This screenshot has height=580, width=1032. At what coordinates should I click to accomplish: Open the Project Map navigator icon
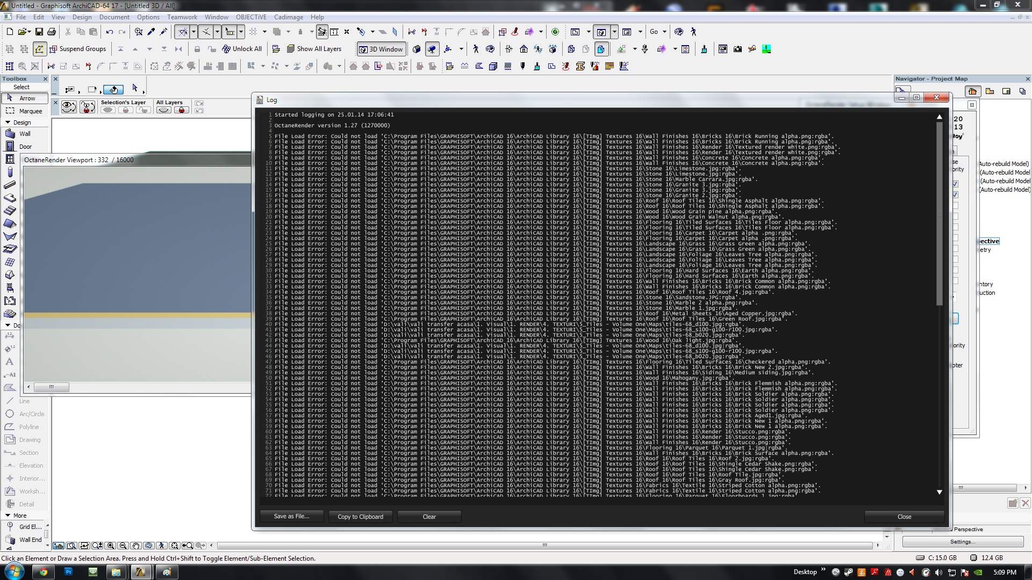click(x=972, y=91)
